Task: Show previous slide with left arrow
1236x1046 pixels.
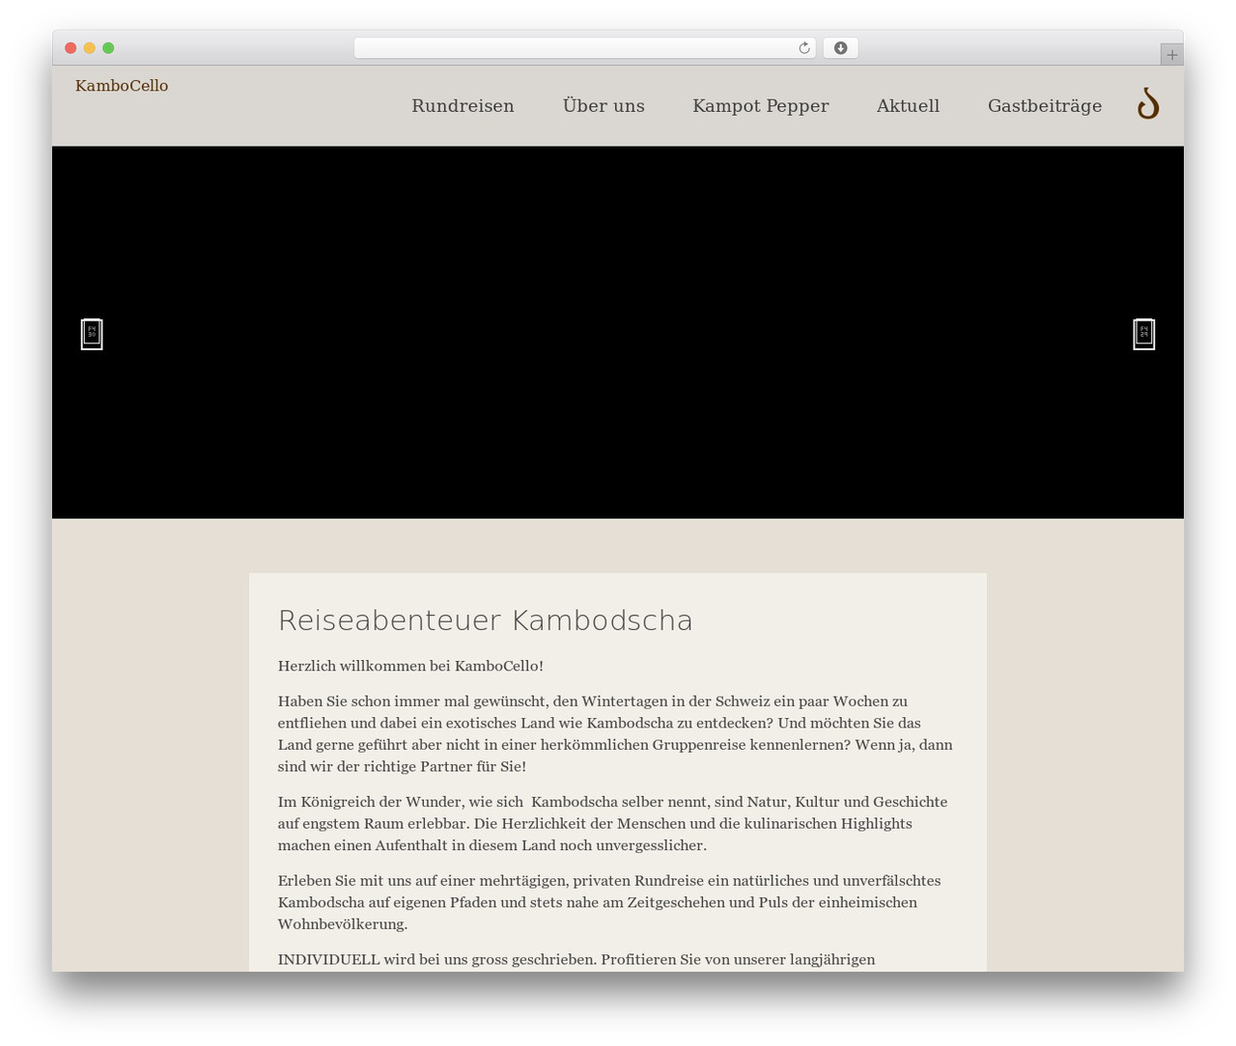Action: click(92, 334)
